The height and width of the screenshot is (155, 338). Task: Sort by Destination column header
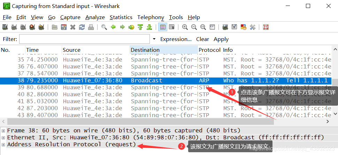pyautogui.click(x=164, y=50)
